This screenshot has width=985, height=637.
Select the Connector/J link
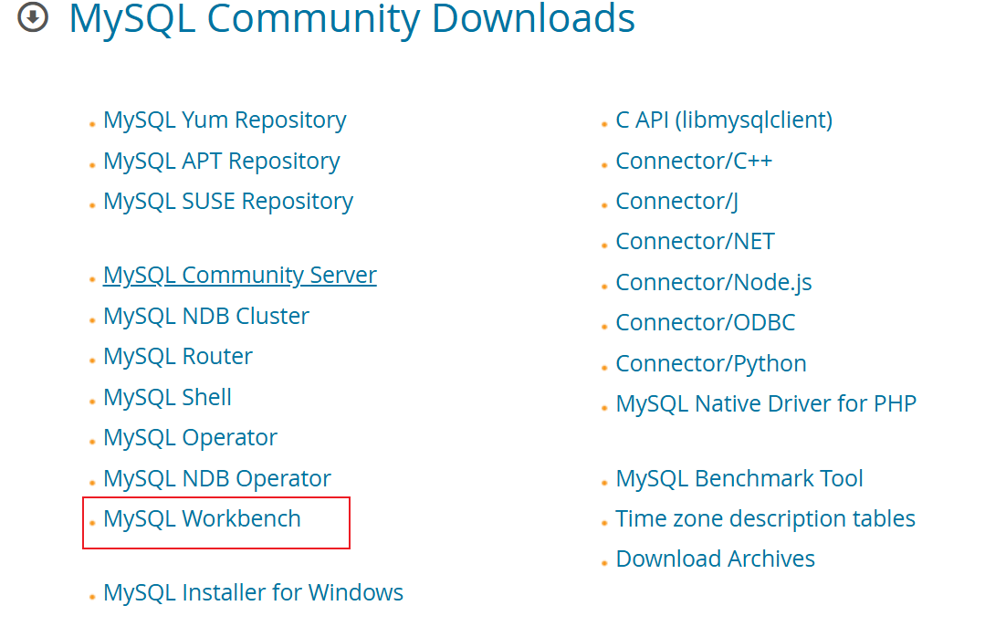pyautogui.click(x=677, y=202)
